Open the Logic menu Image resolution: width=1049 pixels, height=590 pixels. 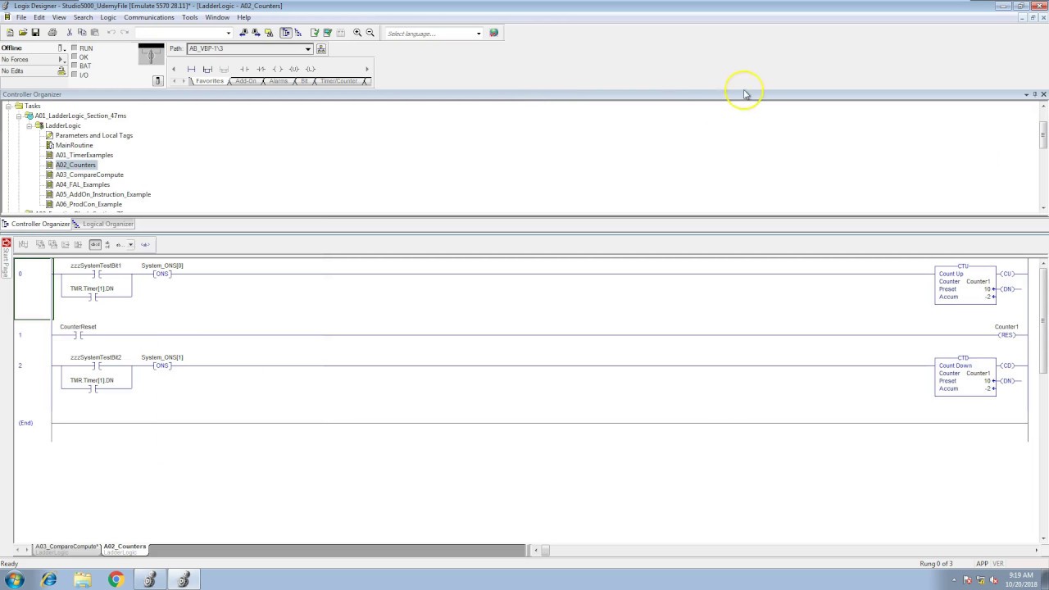(x=108, y=17)
